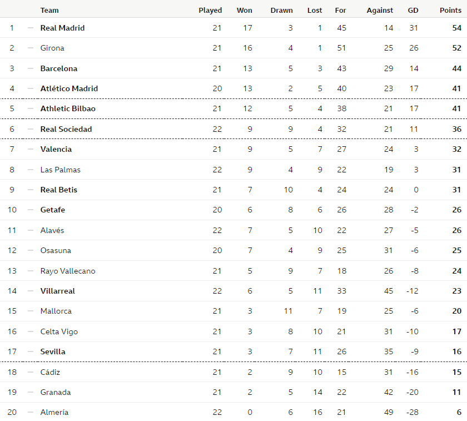Open the Getafe team page
Image resolution: width=467 pixels, height=421 pixels.
[x=53, y=210]
